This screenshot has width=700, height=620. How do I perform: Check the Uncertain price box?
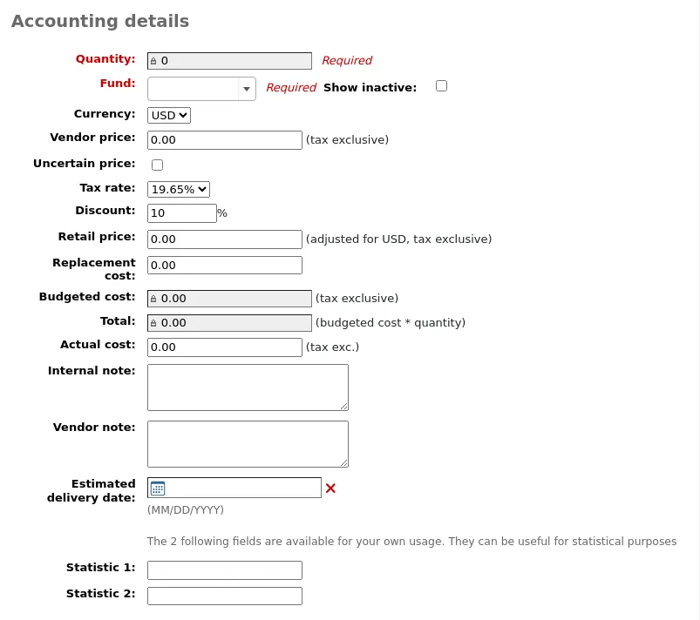pyautogui.click(x=157, y=165)
